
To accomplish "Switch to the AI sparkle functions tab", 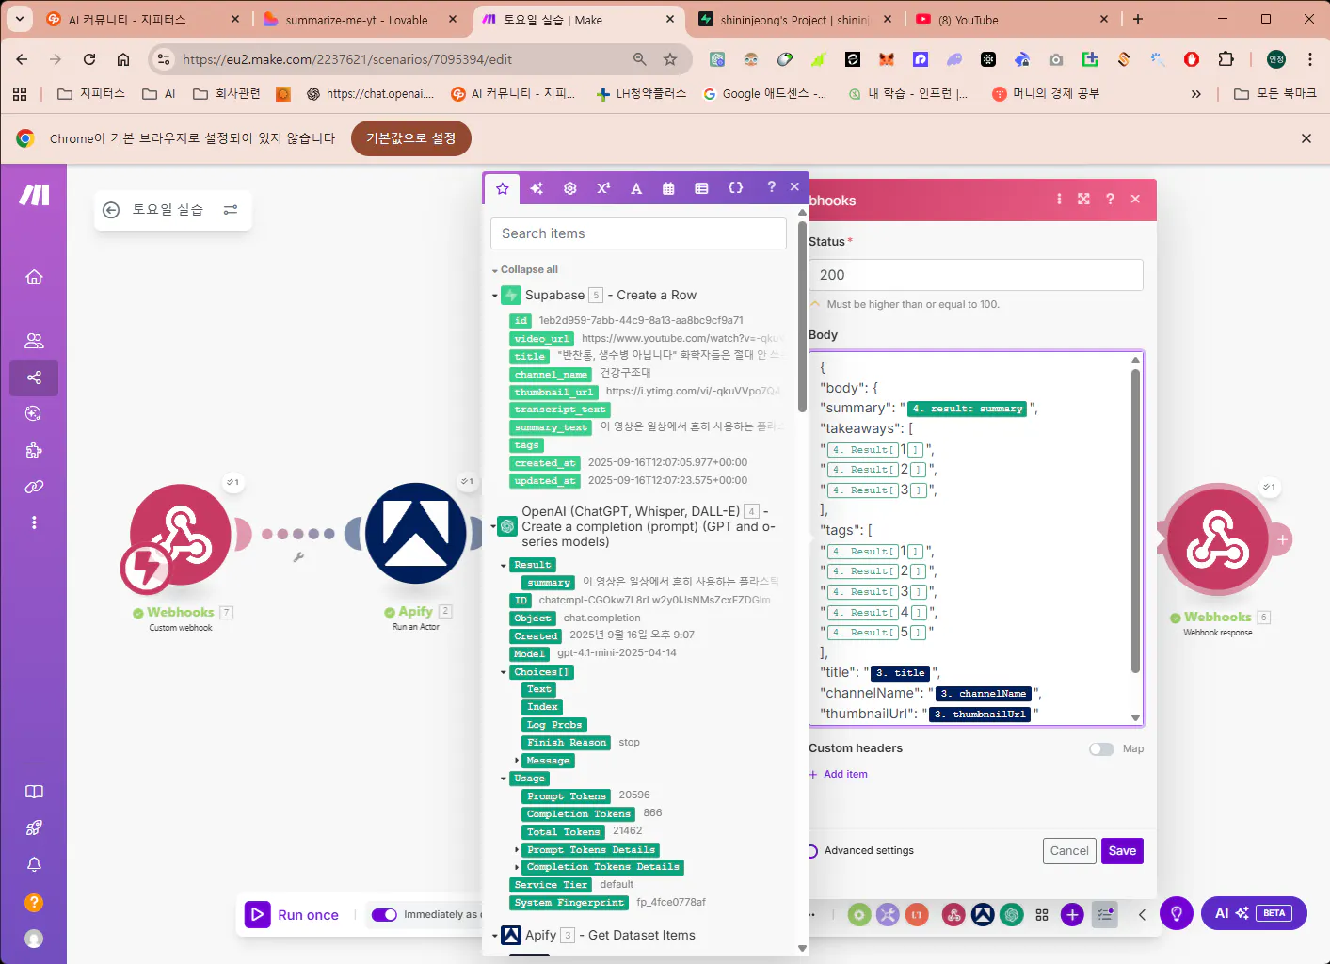I will coord(537,188).
